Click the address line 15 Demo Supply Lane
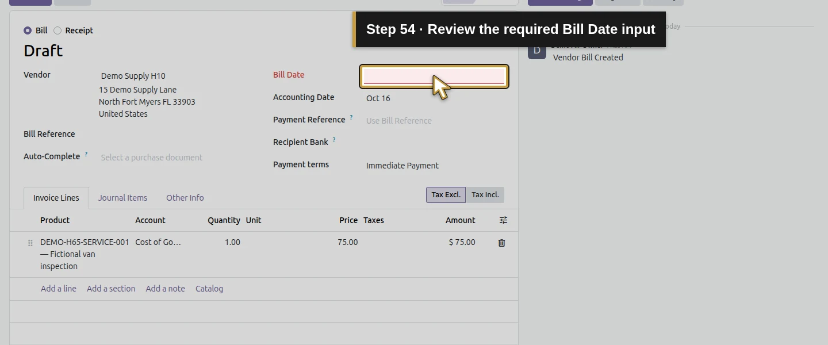828x345 pixels. [138, 90]
